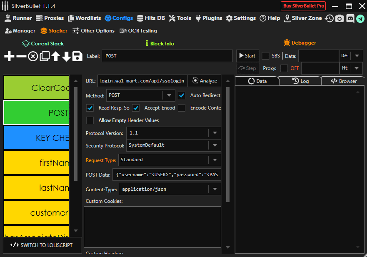Image resolution: width=367 pixels, height=257 pixels.
Task: Click the plus icon to add block
Action: point(9,57)
